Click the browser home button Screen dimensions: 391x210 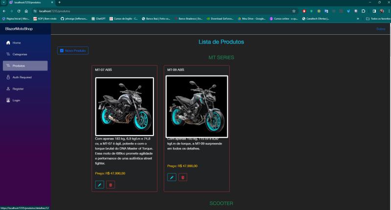26,11
